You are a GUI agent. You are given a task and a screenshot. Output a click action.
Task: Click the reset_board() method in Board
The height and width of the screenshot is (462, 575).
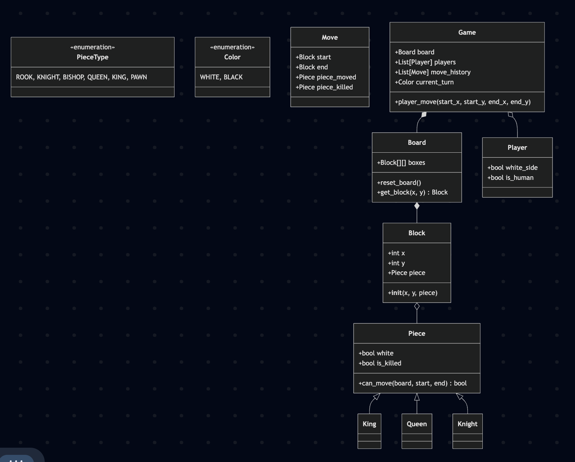(399, 183)
